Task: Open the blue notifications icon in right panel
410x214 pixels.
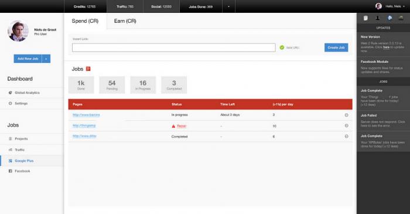Action: tap(389, 18)
